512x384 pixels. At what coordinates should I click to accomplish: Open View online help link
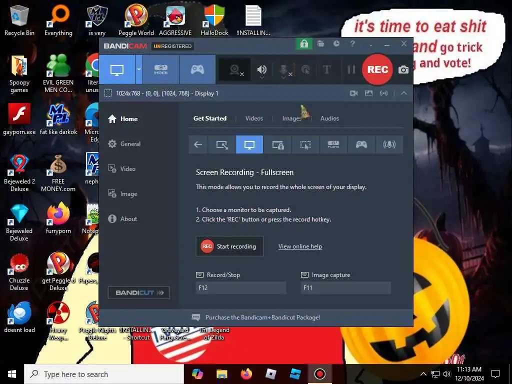pyautogui.click(x=300, y=246)
